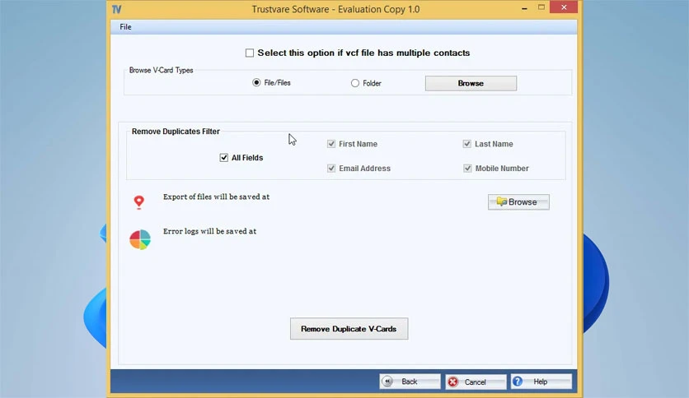The height and width of the screenshot is (398, 689).
Task: Select the File/Files radio button
Action: (x=256, y=82)
